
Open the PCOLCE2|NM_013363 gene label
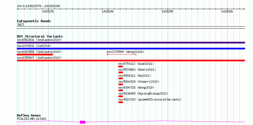[32, 119]
